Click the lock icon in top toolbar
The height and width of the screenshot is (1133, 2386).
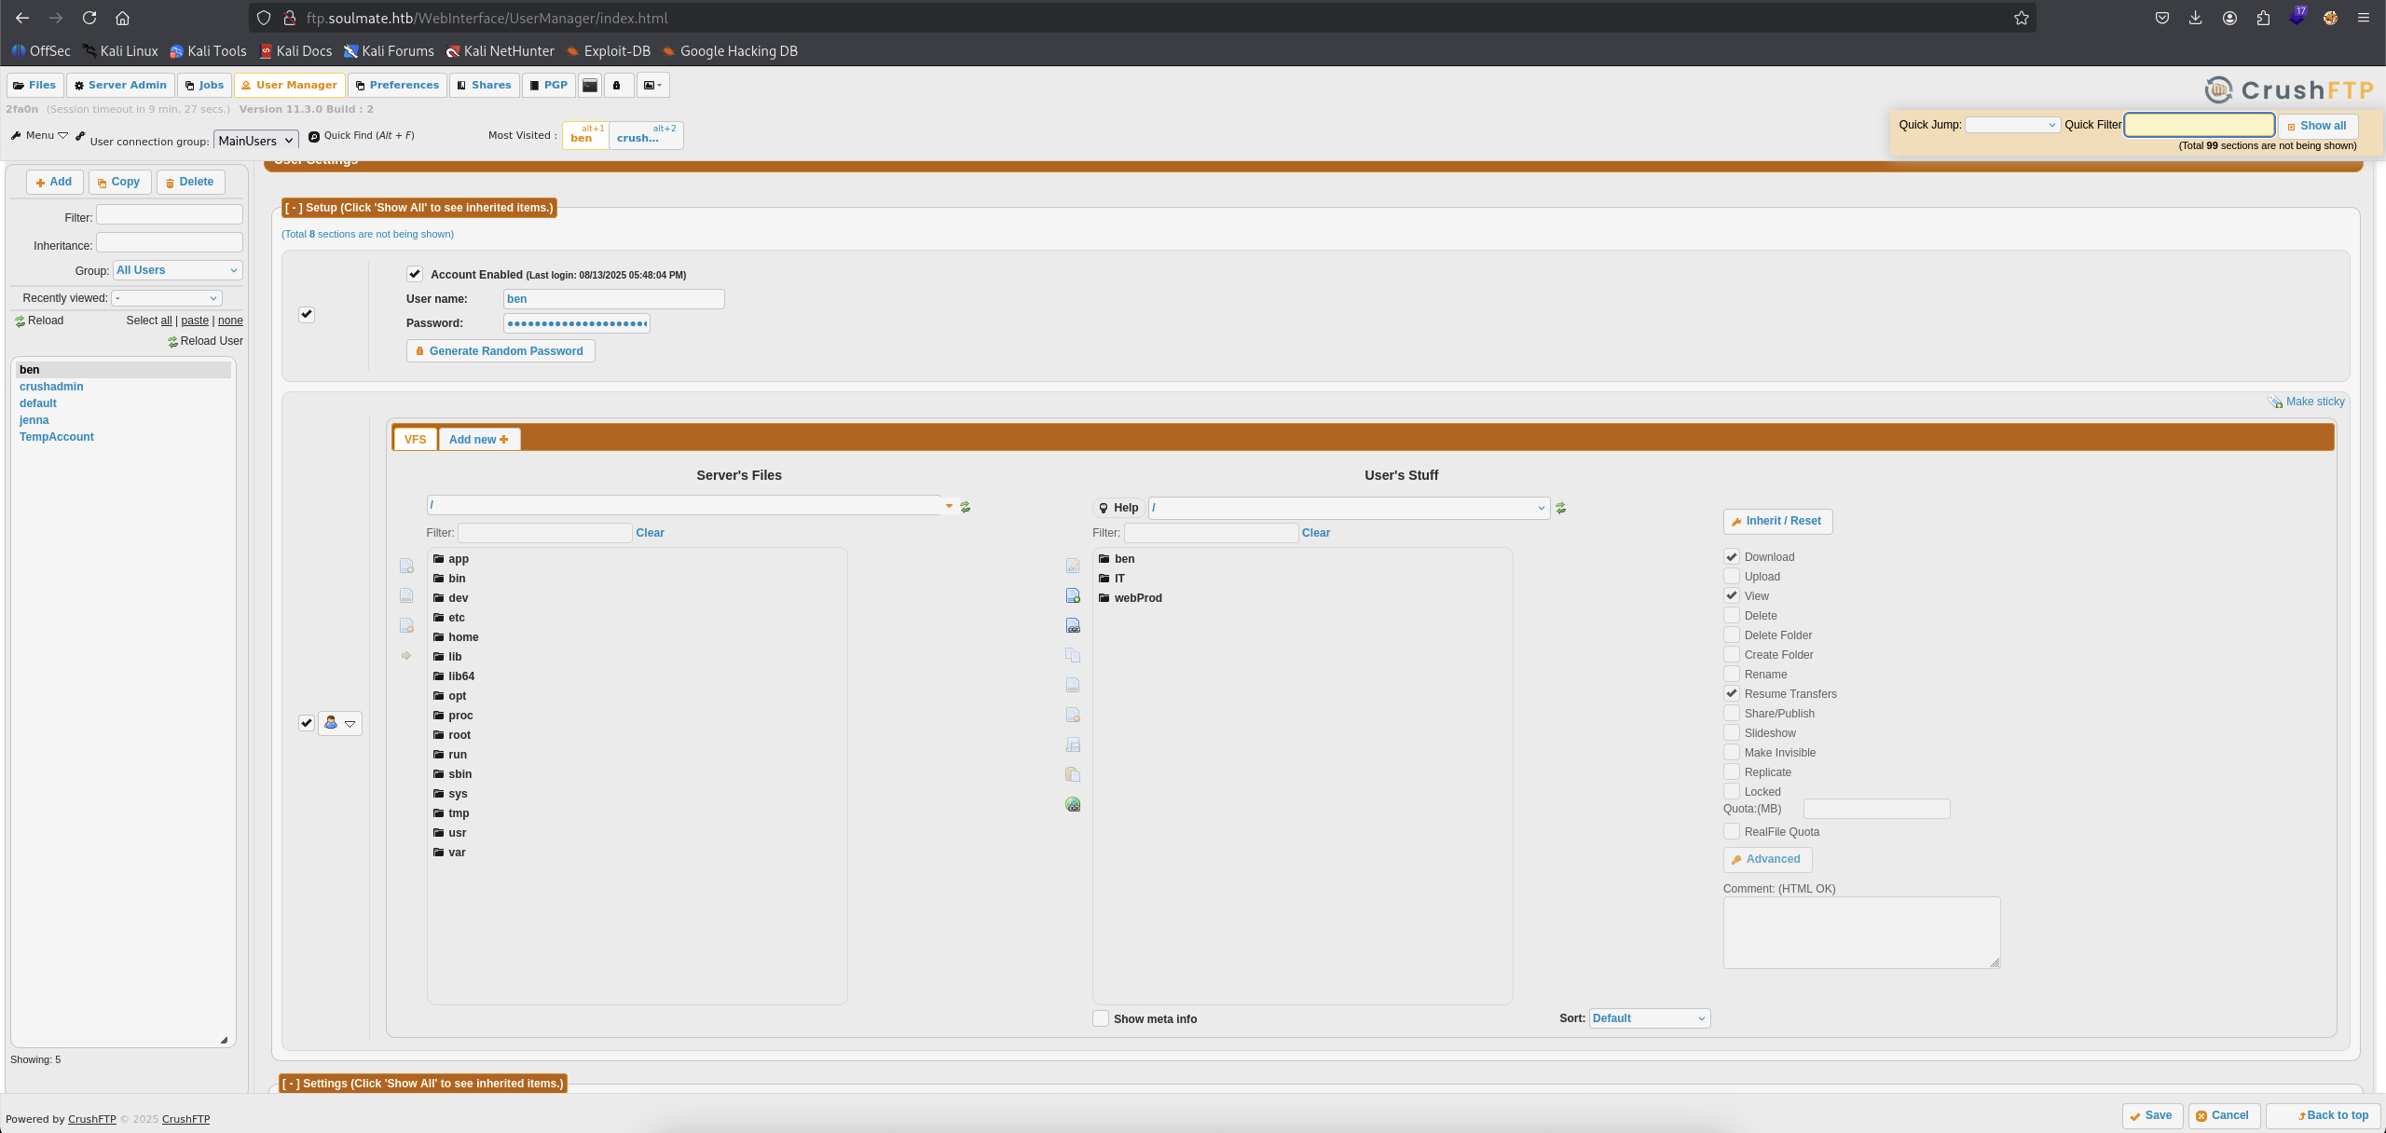pyautogui.click(x=616, y=85)
